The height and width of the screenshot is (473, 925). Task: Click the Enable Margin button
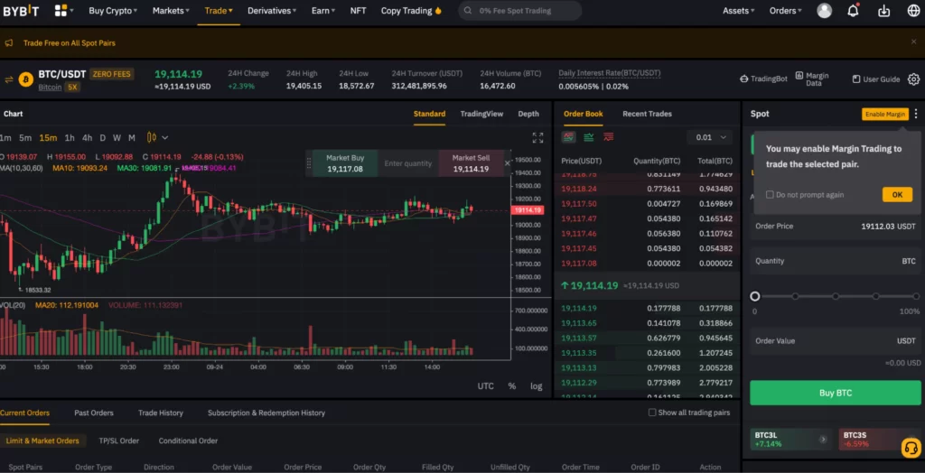point(885,115)
